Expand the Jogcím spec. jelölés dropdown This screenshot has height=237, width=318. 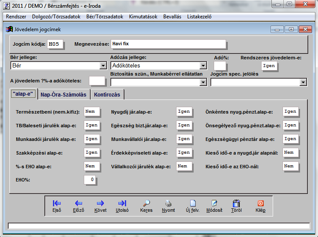pyautogui.click(x=303, y=82)
